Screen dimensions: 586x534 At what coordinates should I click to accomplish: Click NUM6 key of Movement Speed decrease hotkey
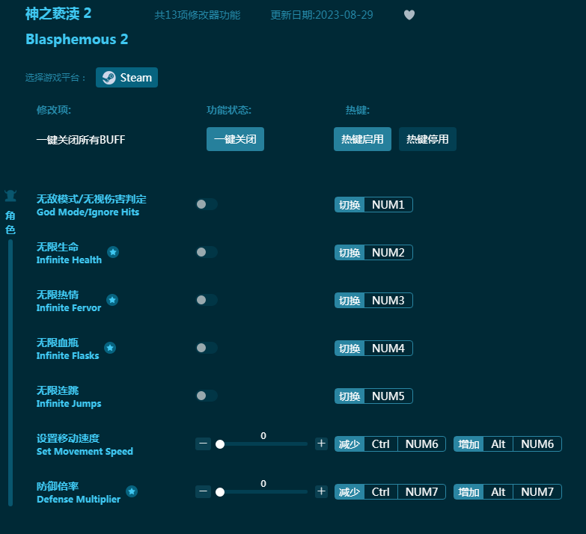coord(421,444)
